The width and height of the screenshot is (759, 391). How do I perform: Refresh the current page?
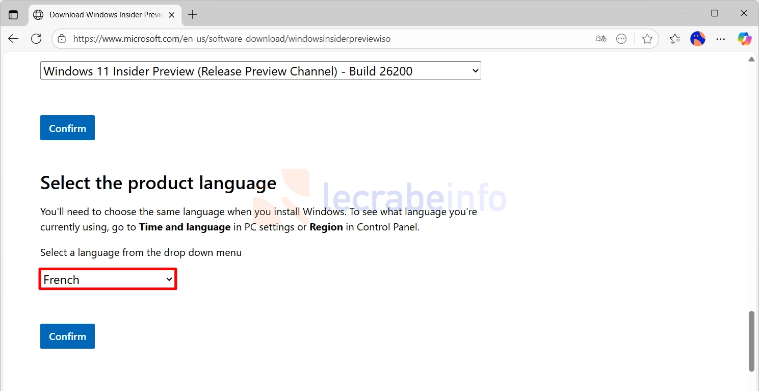coord(36,39)
